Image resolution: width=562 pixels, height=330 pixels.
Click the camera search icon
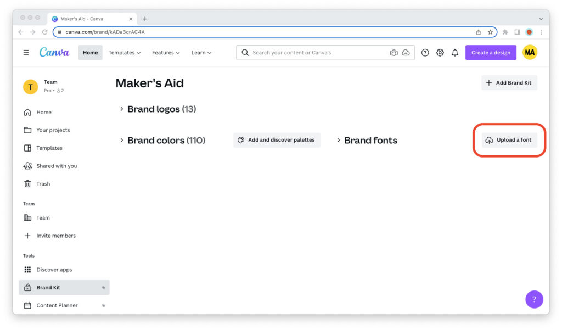[x=394, y=53]
